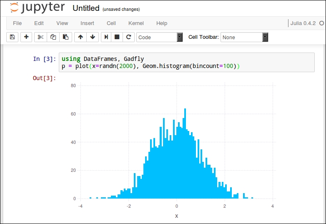
Task: Click the Cell Toolbar: label
Action: coord(203,37)
